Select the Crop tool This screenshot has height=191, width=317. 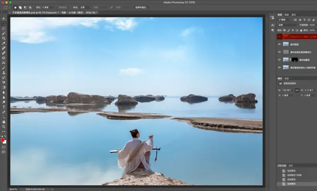pyautogui.click(x=4, y=38)
